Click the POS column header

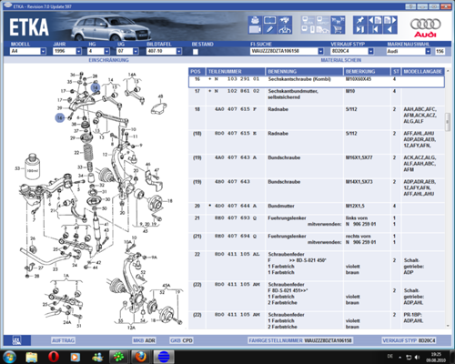pos(197,71)
